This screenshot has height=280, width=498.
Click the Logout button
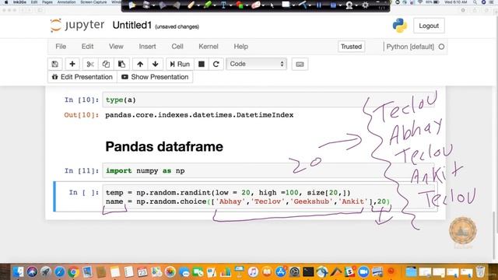pyautogui.click(x=429, y=26)
